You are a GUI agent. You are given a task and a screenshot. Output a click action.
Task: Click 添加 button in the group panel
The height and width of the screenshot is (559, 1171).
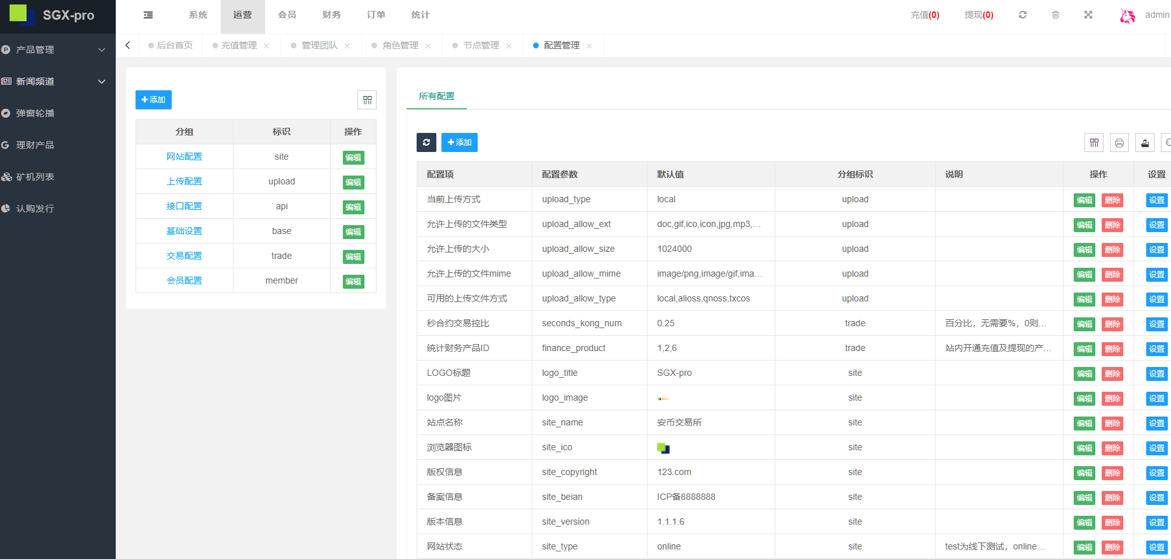pos(153,100)
